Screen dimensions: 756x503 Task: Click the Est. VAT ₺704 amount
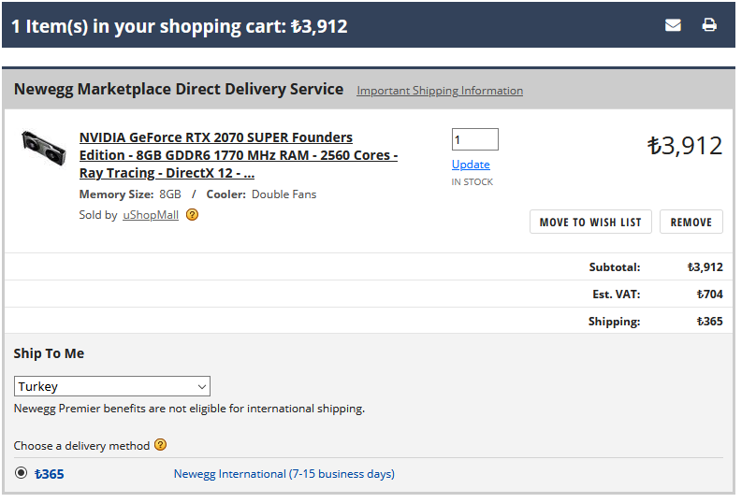[x=710, y=294]
